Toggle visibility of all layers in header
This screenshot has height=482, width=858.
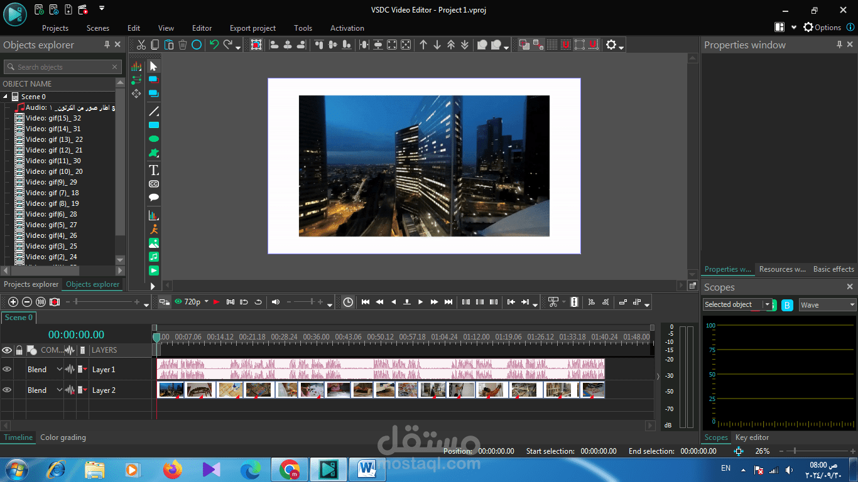point(7,350)
